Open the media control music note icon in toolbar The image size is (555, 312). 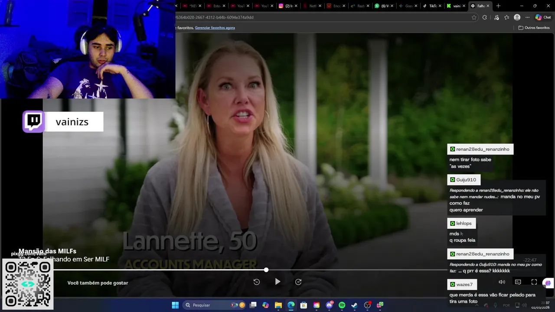pyautogui.click(x=496, y=17)
